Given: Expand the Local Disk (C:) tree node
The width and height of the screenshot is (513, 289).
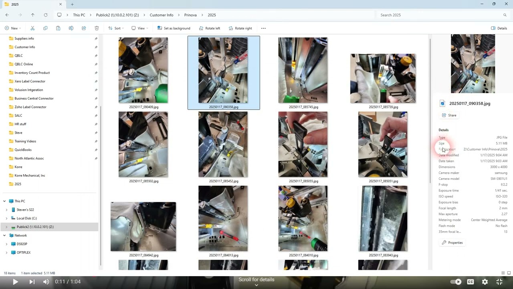Looking at the screenshot, I should click(x=6, y=218).
